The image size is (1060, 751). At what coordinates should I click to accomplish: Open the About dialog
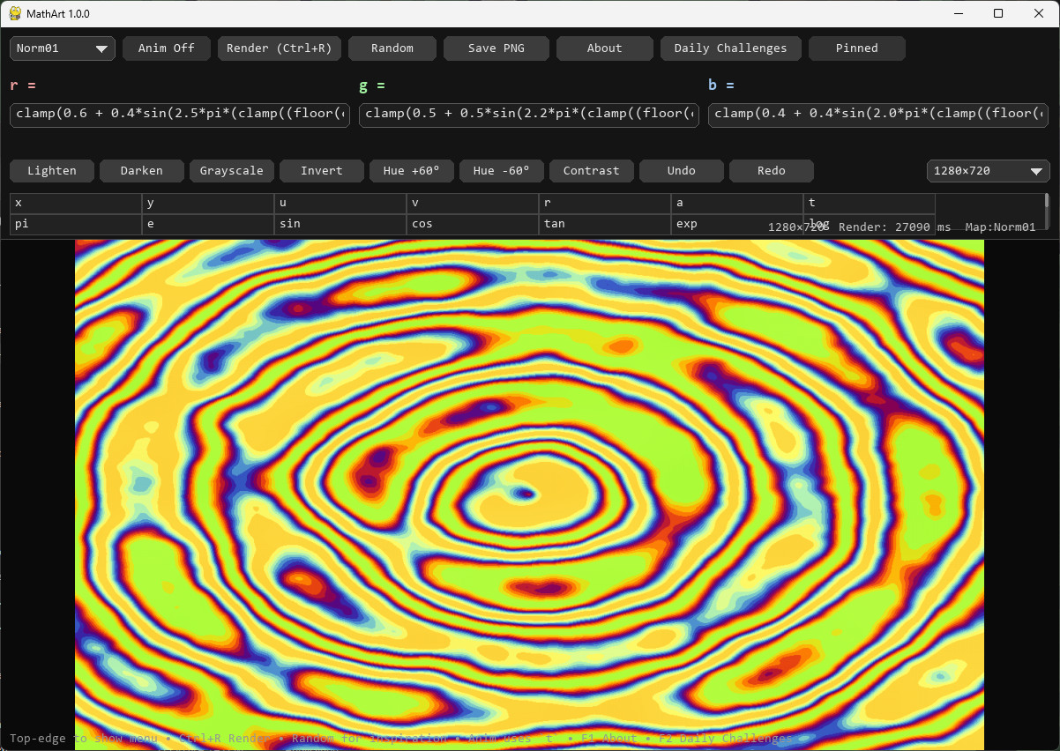[605, 48]
